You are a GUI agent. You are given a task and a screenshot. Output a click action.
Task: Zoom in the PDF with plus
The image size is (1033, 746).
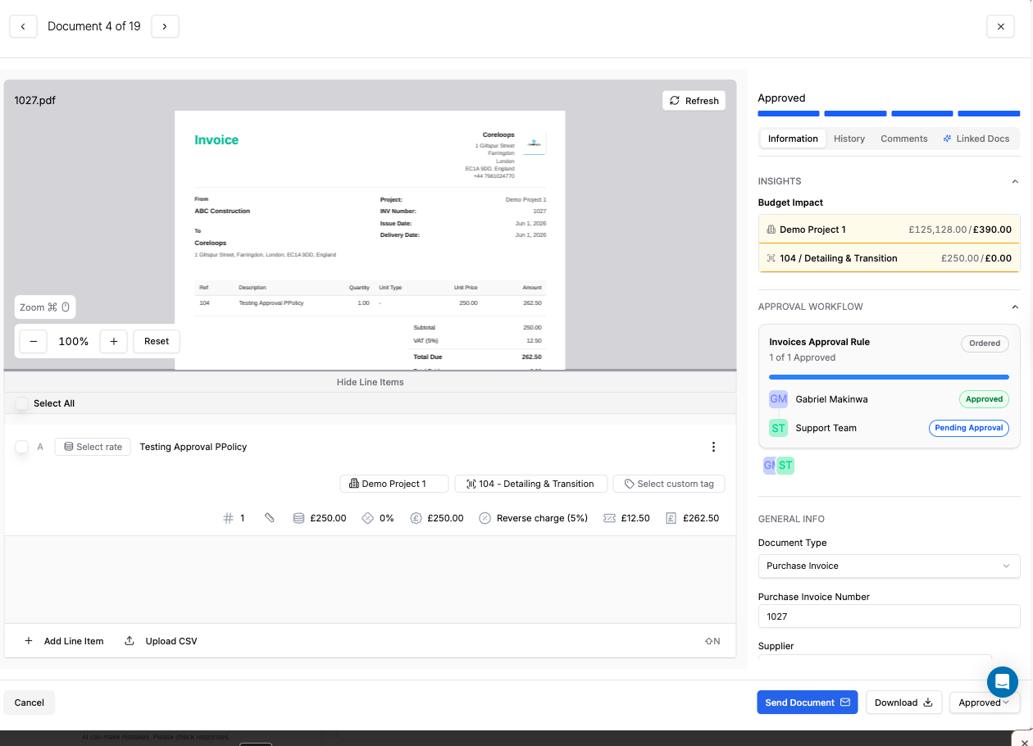[x=113, y=341]
